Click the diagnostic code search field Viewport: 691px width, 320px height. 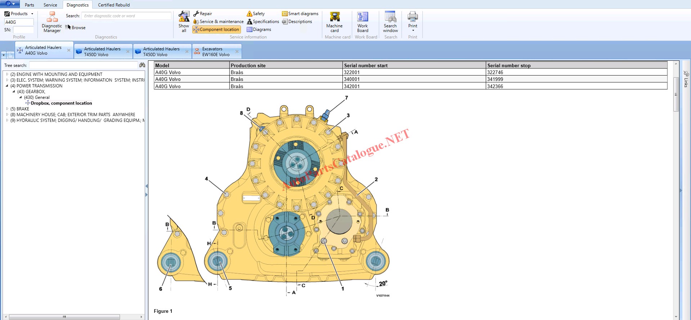[x=126, y=16]
